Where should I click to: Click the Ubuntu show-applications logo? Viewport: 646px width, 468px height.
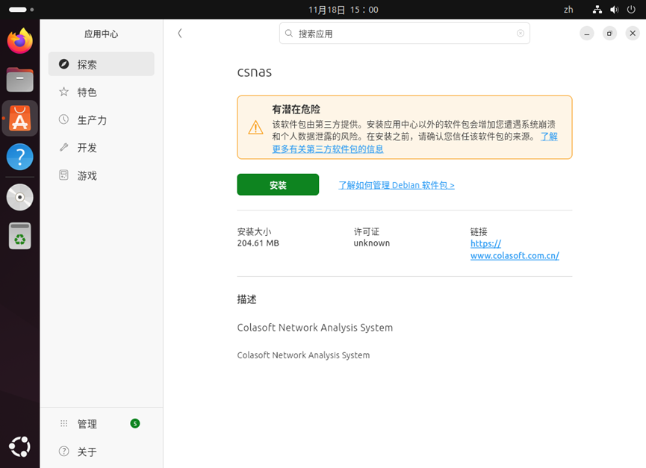pos(19,446)
